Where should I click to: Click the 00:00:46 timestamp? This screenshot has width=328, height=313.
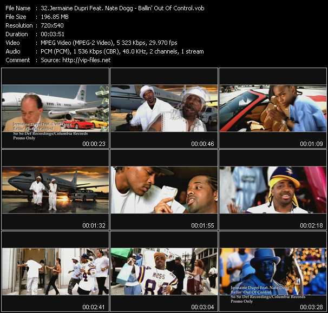202,144
